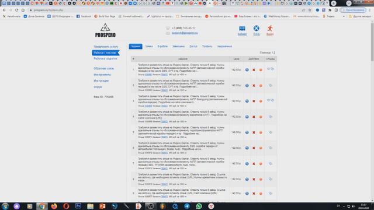The height and width of the screenshot is (210, 374).
Task: Switch to the Профиль tab
Action: (207, 47)
